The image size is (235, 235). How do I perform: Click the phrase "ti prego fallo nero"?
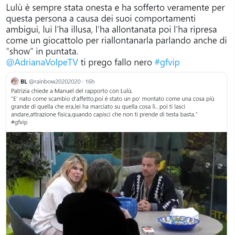tap(116, 62)
